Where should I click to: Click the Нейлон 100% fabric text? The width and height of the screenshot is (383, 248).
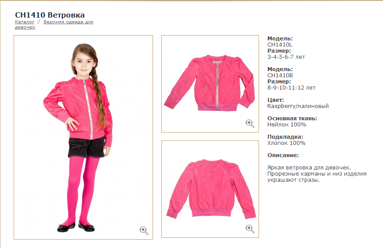[287, 125]
